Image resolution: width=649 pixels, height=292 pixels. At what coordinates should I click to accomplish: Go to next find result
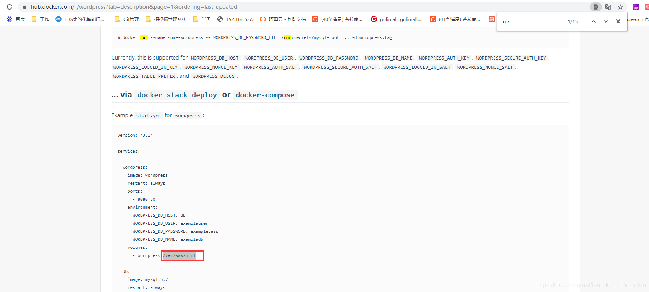(x=606, y=21)
